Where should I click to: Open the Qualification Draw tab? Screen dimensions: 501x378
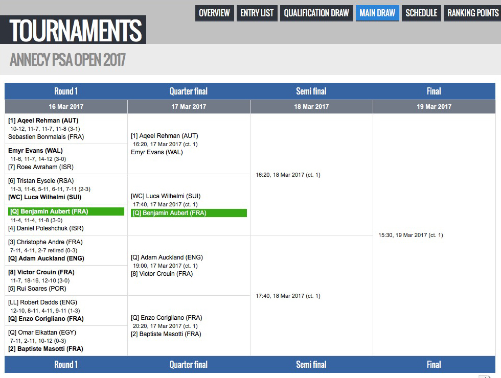point(316,13)
